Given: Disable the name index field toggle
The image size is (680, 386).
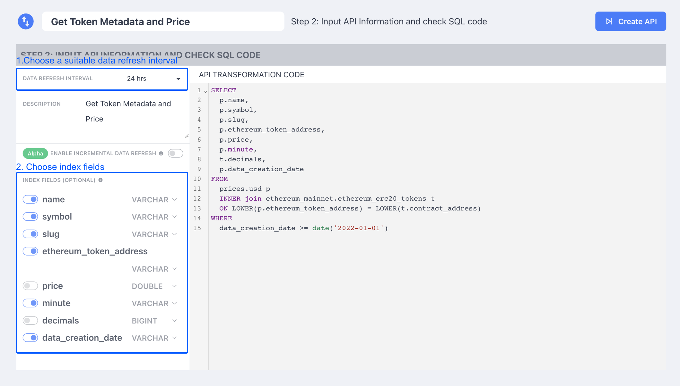Looking at the screenshot, I should (x=31, y=199).
